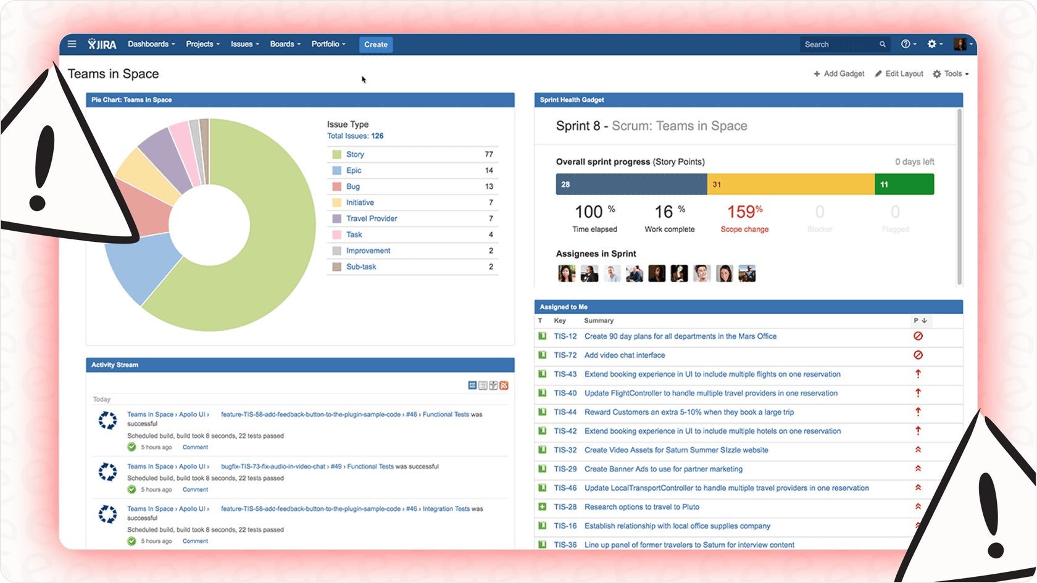1037x583 pixels.
Task: Select the compact view icon in Activity Stream
Action: click(x=472, y=385)
